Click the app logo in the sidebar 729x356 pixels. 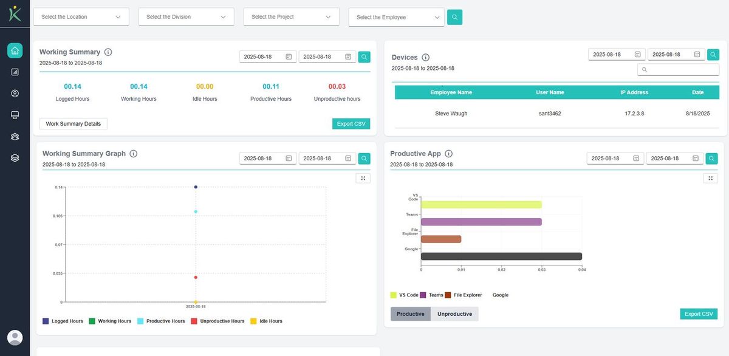point(15,13)
